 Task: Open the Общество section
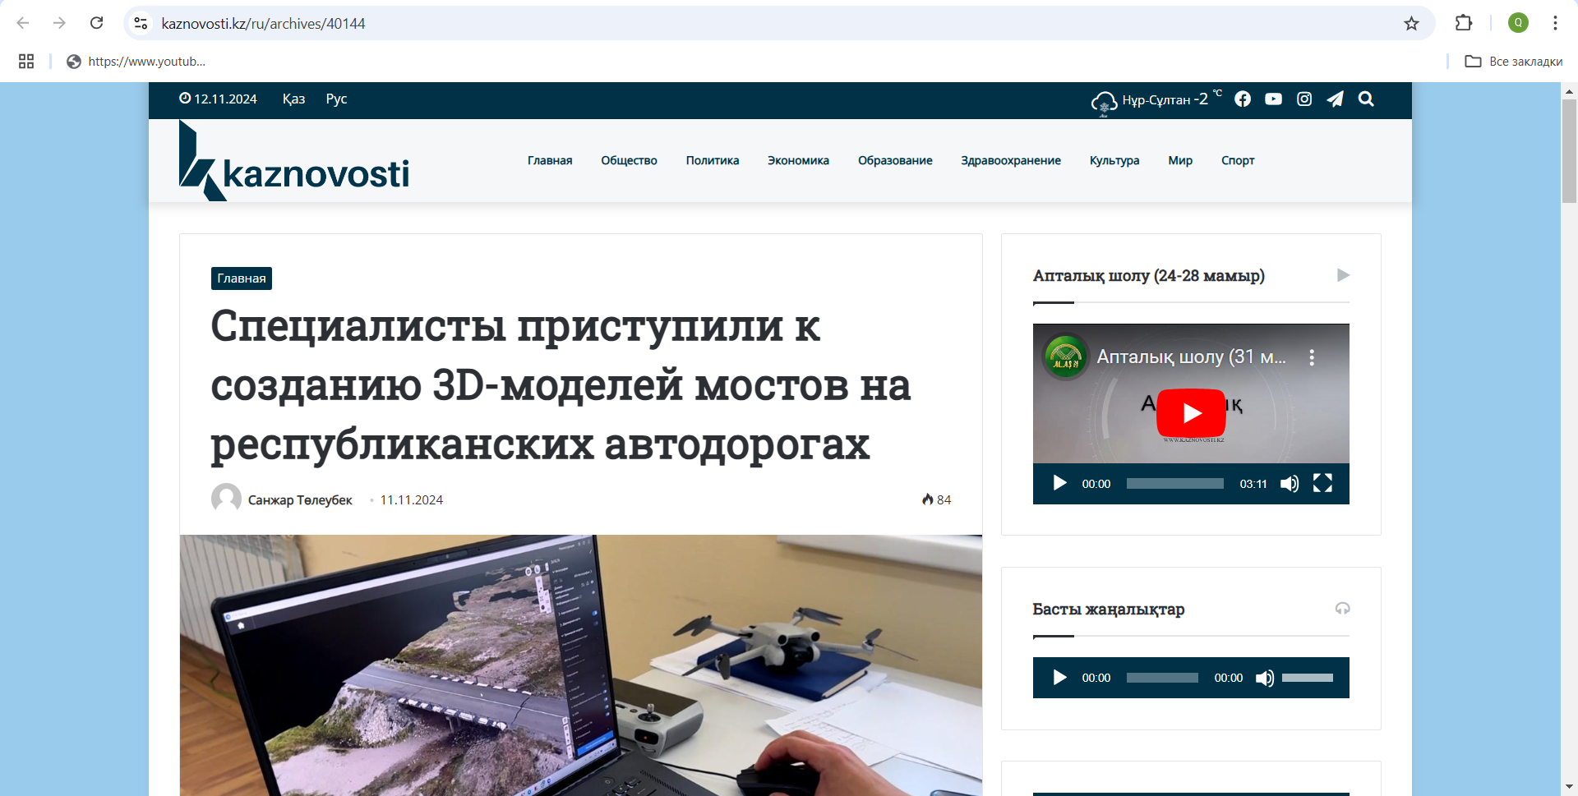click(629, 160)
